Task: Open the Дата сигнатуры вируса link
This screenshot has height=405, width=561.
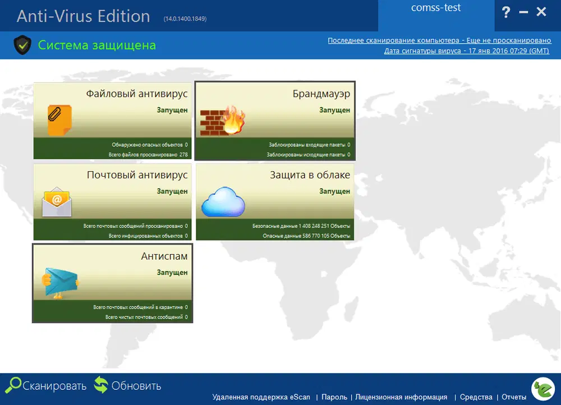Action: tap(467, 51)
